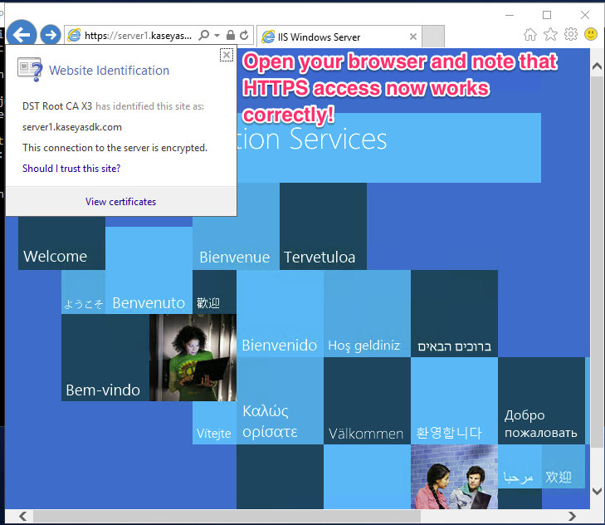The height and width of the screenshot is (525, 605).
Task: Click the View certificates link
Action: 121,202
